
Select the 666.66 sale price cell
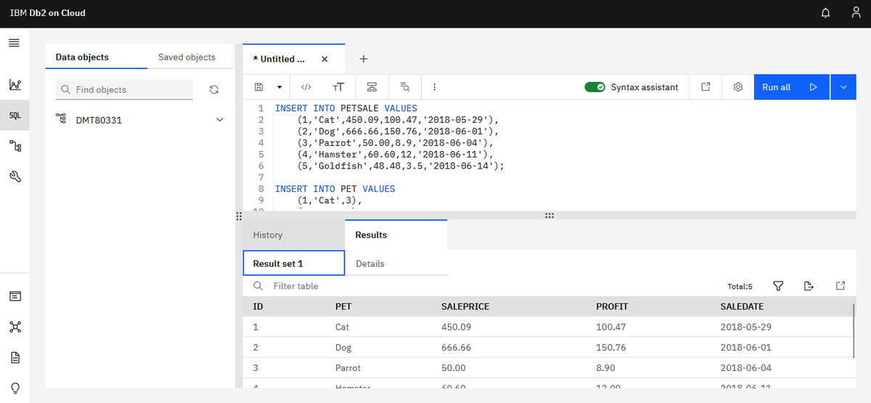456,347
